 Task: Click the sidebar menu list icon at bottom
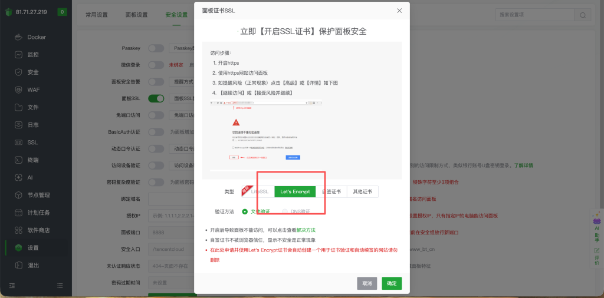coord(60,285)
